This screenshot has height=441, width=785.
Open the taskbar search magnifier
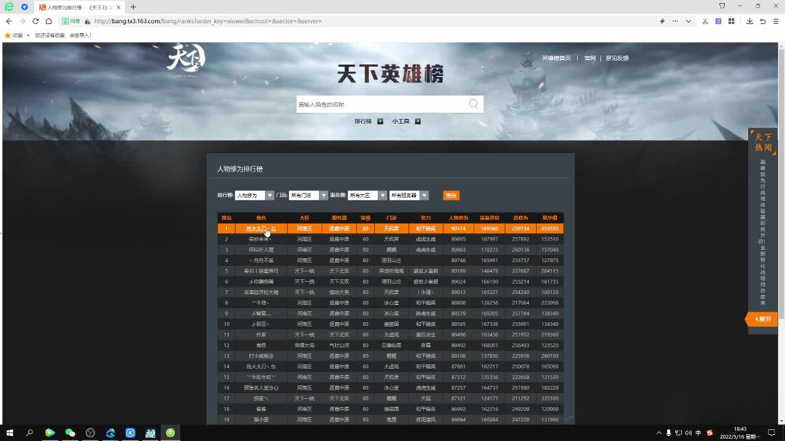tap(29, 433)
